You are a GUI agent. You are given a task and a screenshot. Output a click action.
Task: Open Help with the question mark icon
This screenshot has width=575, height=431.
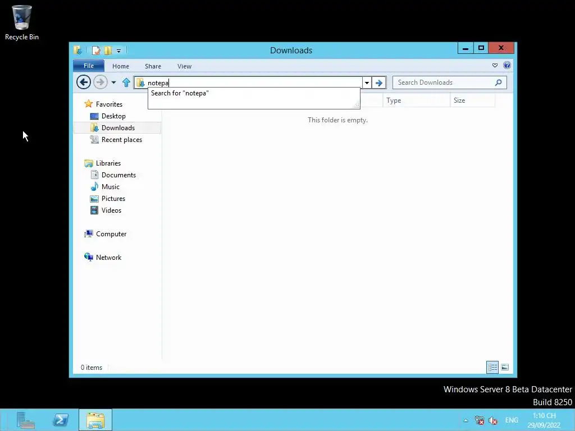[x=507, y=65]
